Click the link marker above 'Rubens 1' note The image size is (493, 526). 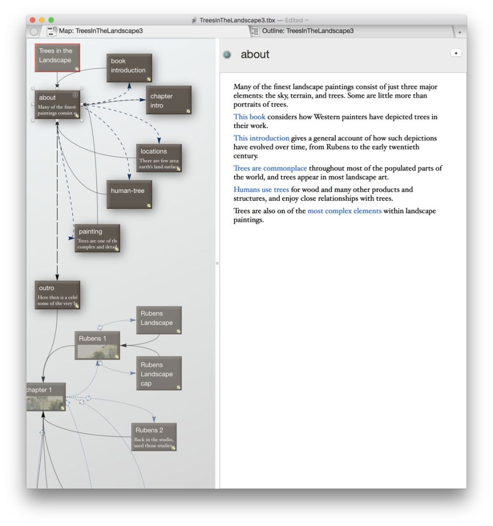(x=100, y=327)
